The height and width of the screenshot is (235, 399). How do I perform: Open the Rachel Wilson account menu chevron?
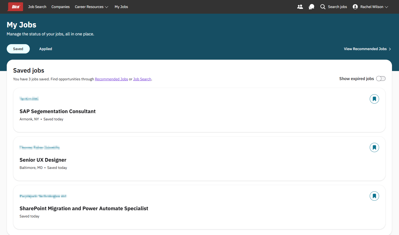click(387, 7)
